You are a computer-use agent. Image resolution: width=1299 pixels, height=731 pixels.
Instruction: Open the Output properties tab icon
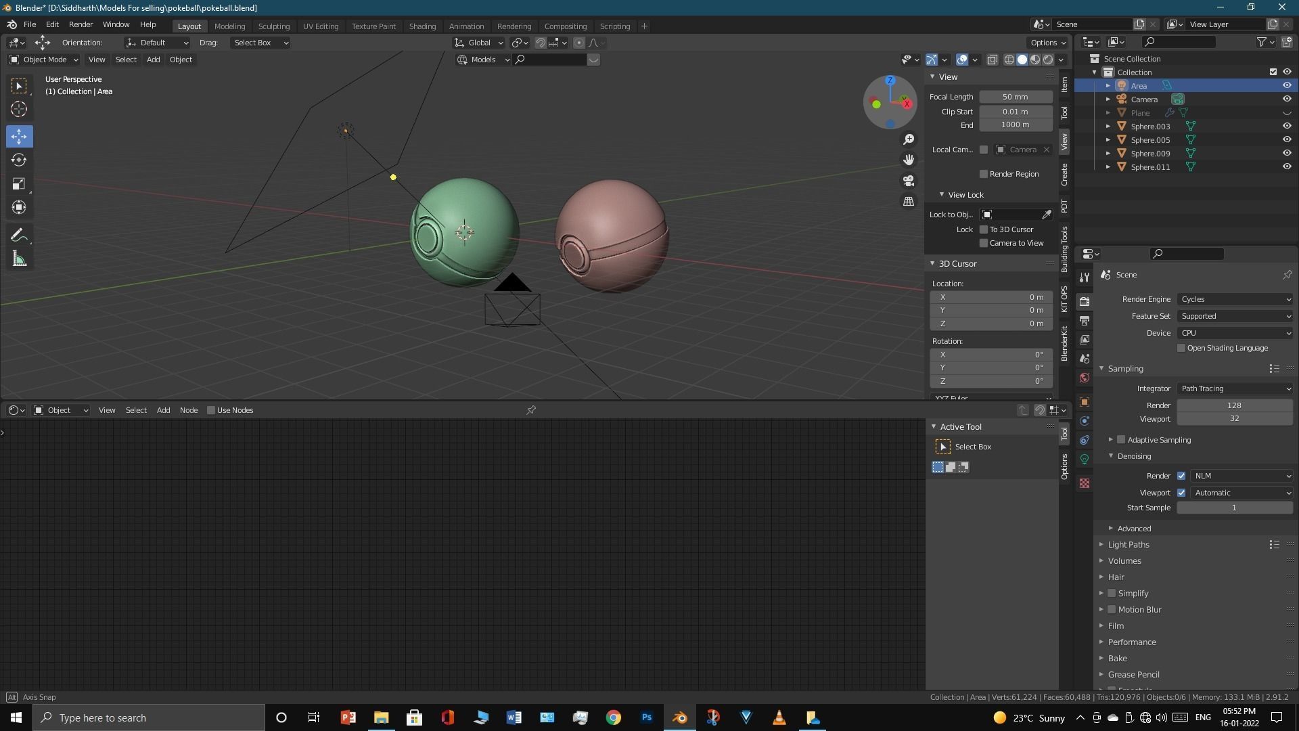point(1085,320)
